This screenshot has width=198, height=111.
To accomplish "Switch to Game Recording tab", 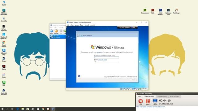I will [162, 97].
